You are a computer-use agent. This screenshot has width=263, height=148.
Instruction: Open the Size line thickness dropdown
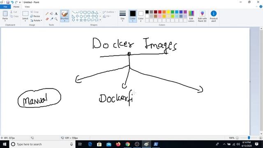pyautogui.click(x=122, y=16)
